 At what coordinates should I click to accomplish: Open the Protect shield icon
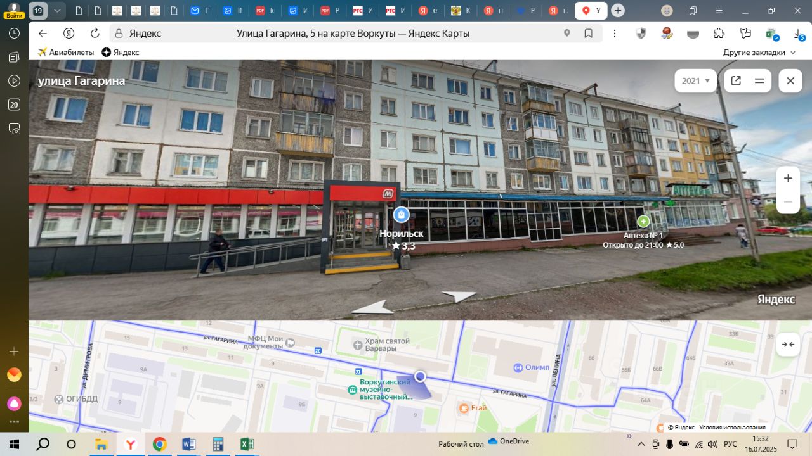641,34
